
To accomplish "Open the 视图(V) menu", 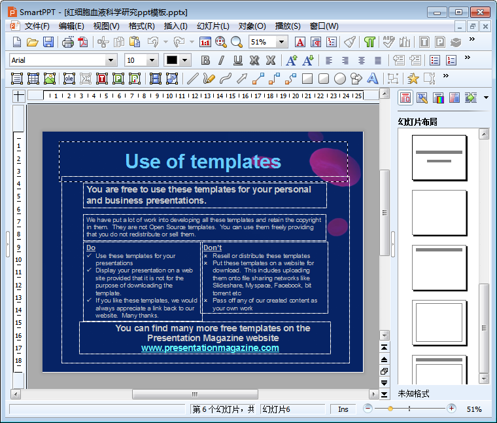I will pos(106,26).
